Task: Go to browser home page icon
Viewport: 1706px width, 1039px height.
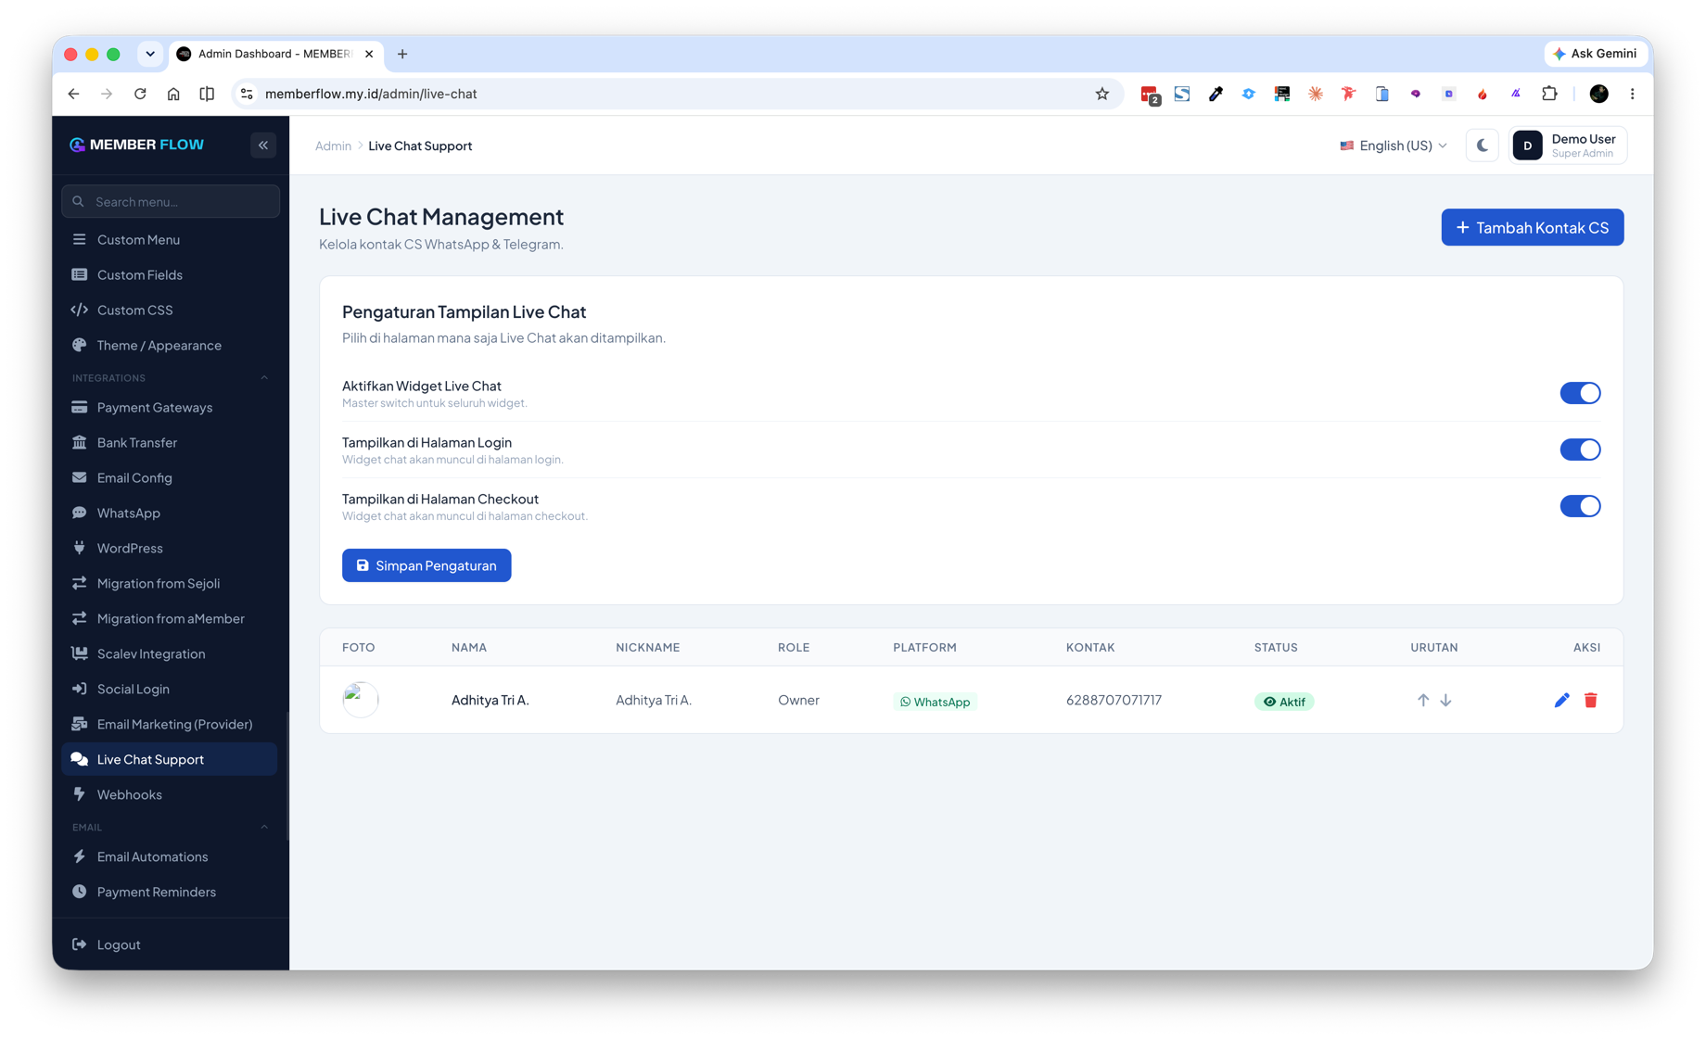Action: point(173,94)
